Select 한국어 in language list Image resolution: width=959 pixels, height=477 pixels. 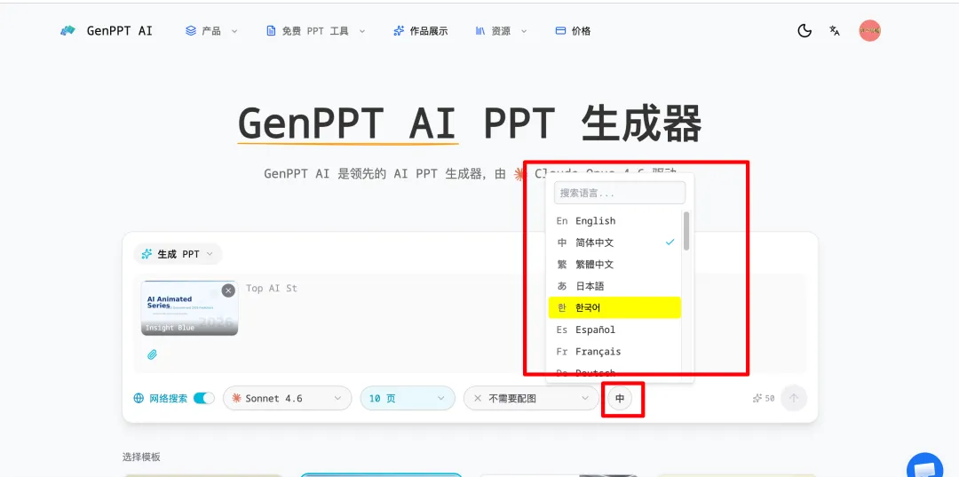pyautogui.click(x=614, y=307)
